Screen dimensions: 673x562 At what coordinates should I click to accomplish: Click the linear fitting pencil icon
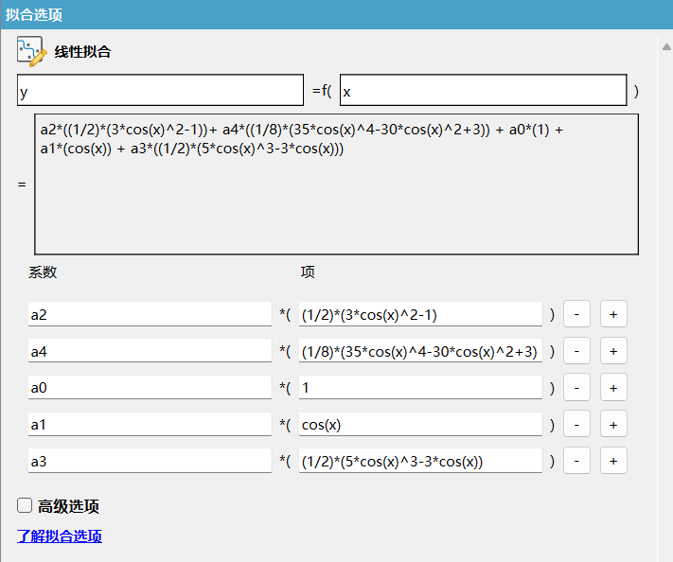31,52
